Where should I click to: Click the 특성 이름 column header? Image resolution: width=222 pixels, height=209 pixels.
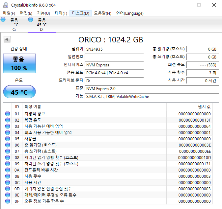(x=33, y=106)
